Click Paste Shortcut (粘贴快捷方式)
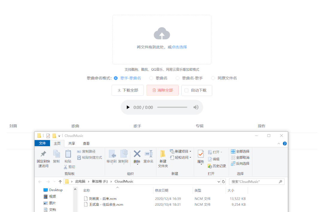 pyautogui.click(x=90, y=158)
